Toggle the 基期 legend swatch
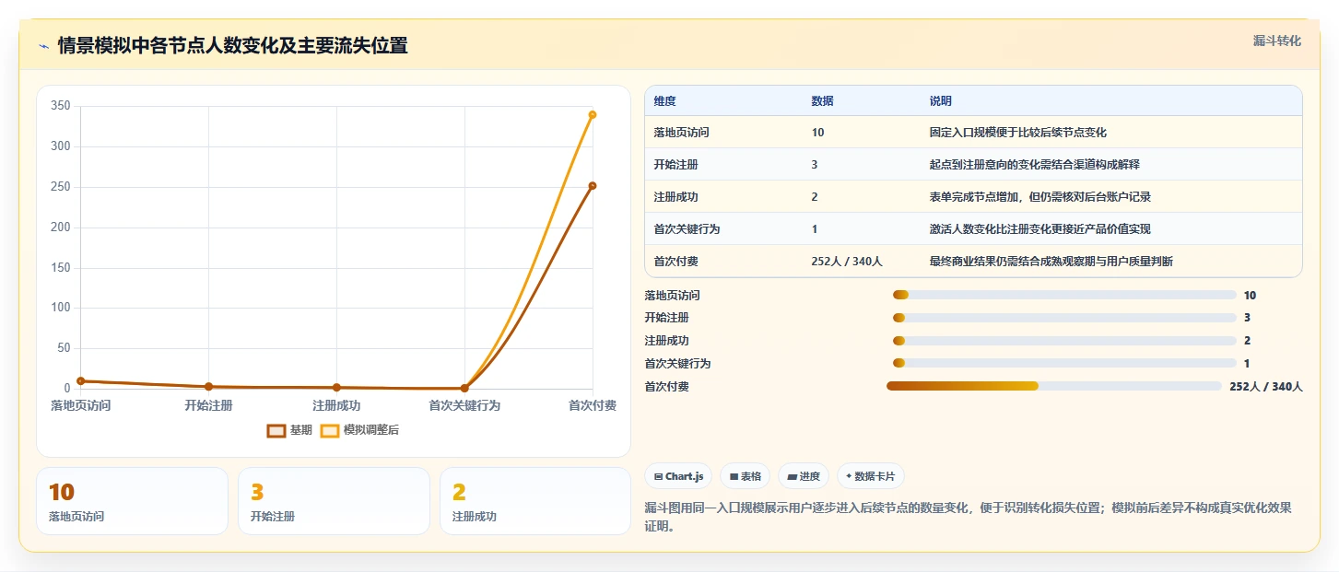1339x572 pixels. [276, 430]
